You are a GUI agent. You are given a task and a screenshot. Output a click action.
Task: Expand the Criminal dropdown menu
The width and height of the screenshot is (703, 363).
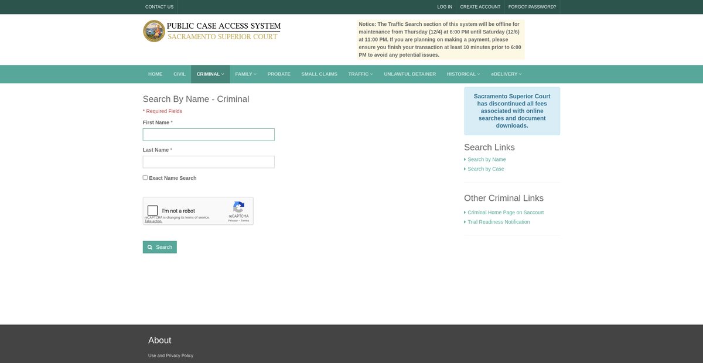[210, 74]
